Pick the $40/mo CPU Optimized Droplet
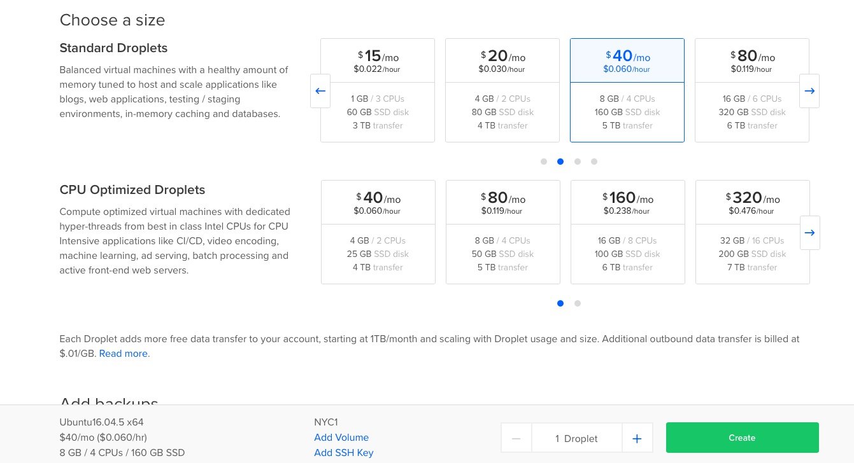854x463 pixels. [378, 231]
